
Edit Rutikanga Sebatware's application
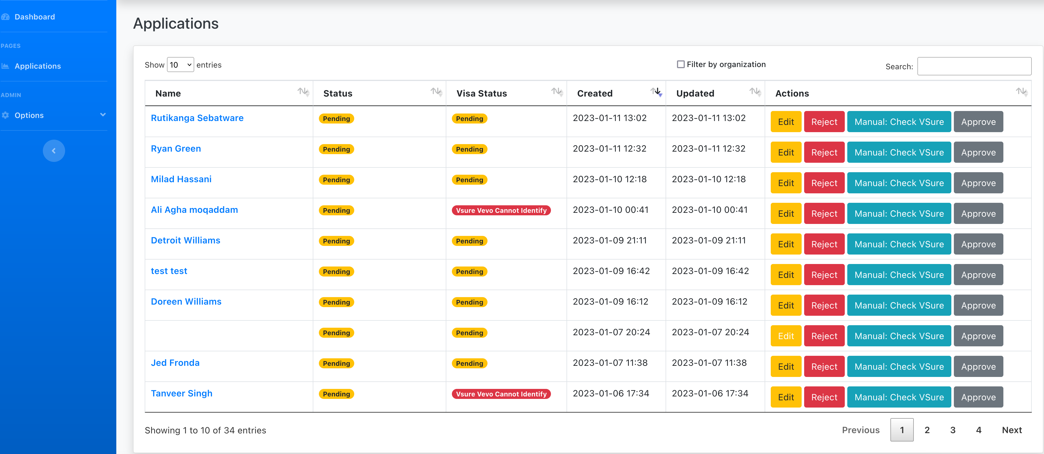coord(786,122)
